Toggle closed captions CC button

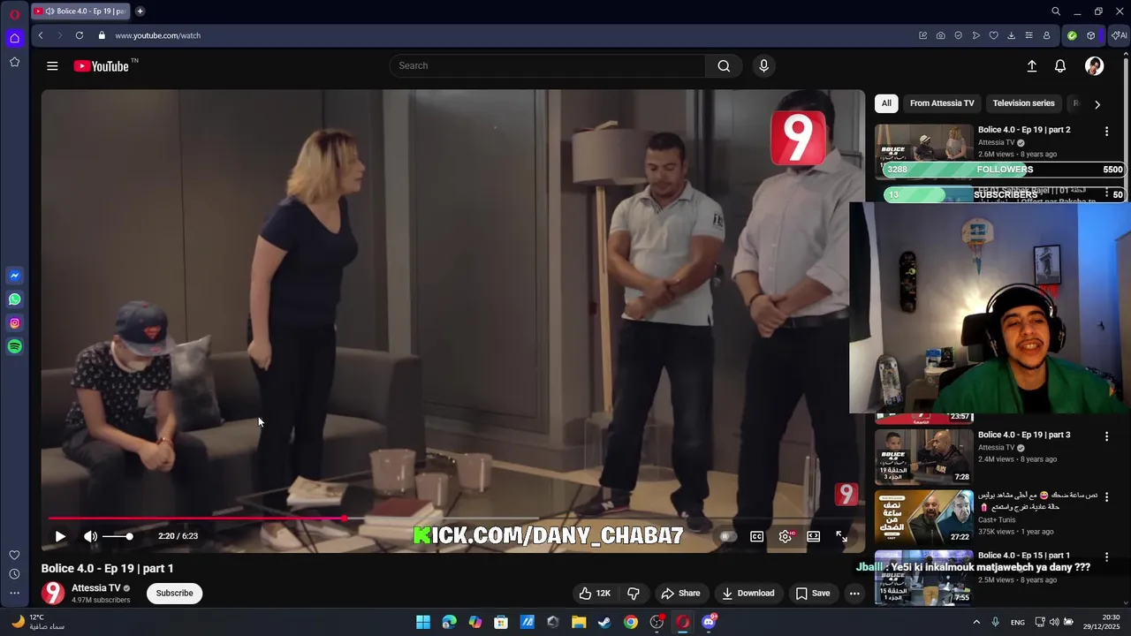point(756,536)
